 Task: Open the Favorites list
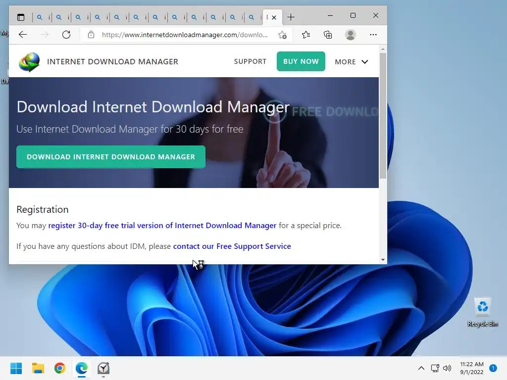click(x=306, y=35)
